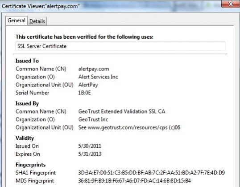The width and height of the screenshot is (240, 187).
Task: Click the Issued To heading
Action: point(27,61)
